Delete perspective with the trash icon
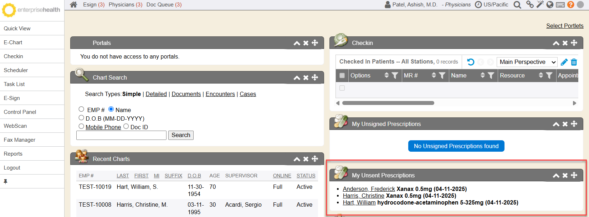This screenshot has height=217, width=589. (x=574, y=62)
